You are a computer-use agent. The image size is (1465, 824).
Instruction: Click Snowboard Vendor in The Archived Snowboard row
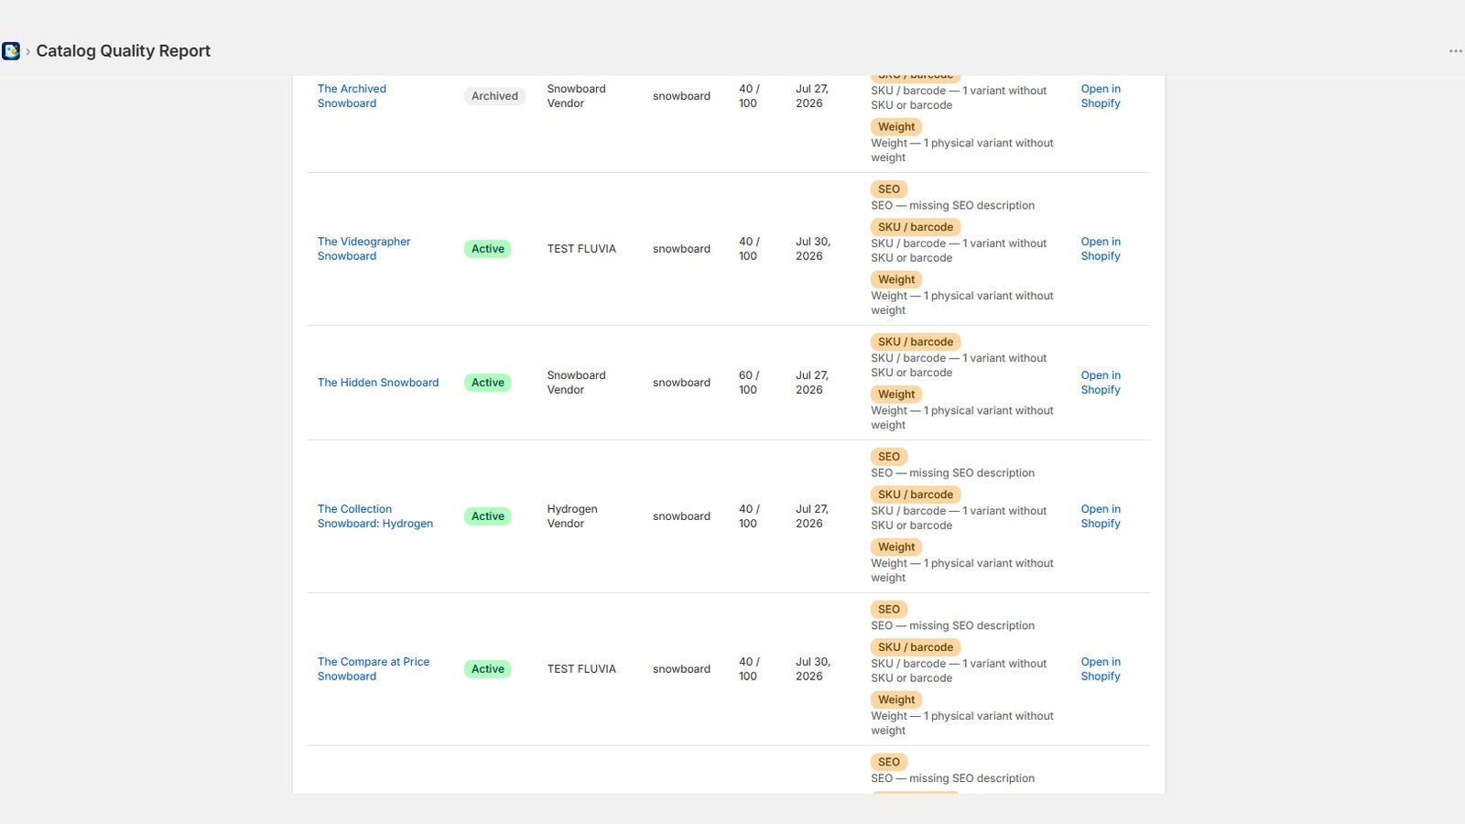coord(576,96)
